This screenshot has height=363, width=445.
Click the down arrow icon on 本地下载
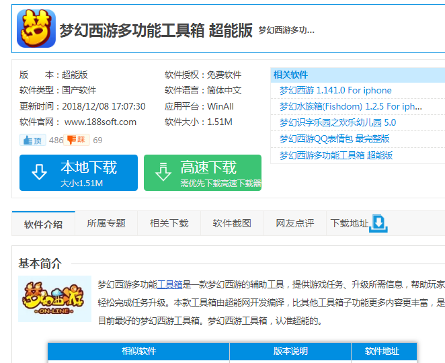tap(39, 171)
